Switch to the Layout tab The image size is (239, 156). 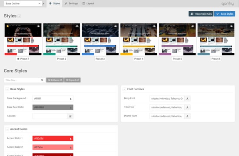pyautogui.click(x=88, y=3)
